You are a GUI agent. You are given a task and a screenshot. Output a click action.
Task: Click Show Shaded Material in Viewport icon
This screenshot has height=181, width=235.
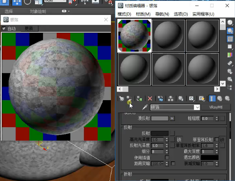pos(202,98)
